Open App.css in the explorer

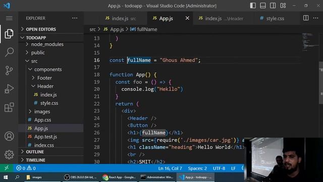click(x=51, y=120)
